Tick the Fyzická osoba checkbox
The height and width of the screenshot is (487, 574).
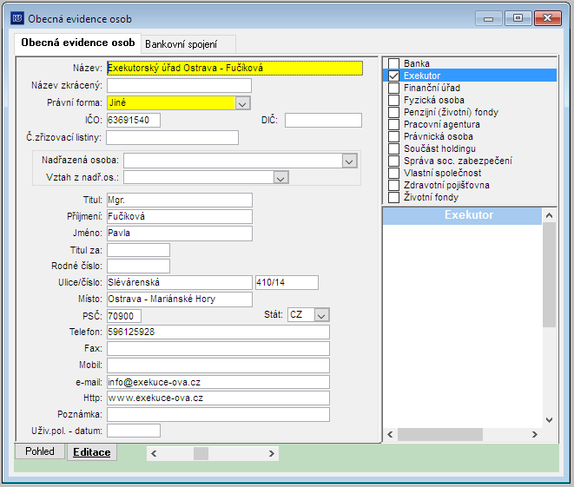point(393,100)
